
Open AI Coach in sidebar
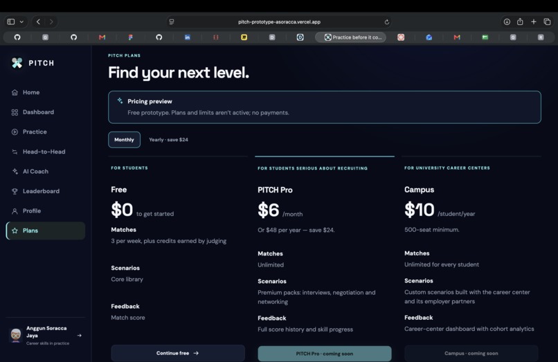[x=46, y=171]
